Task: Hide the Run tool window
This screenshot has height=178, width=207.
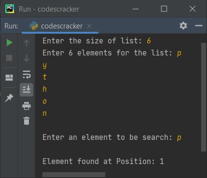Action: 199,26
